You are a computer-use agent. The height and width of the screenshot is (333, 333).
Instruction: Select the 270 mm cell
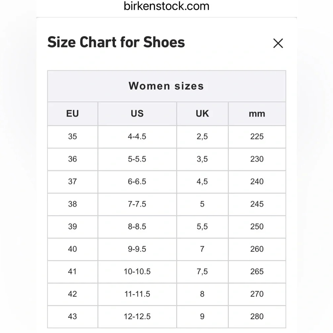tap(257, 294)
